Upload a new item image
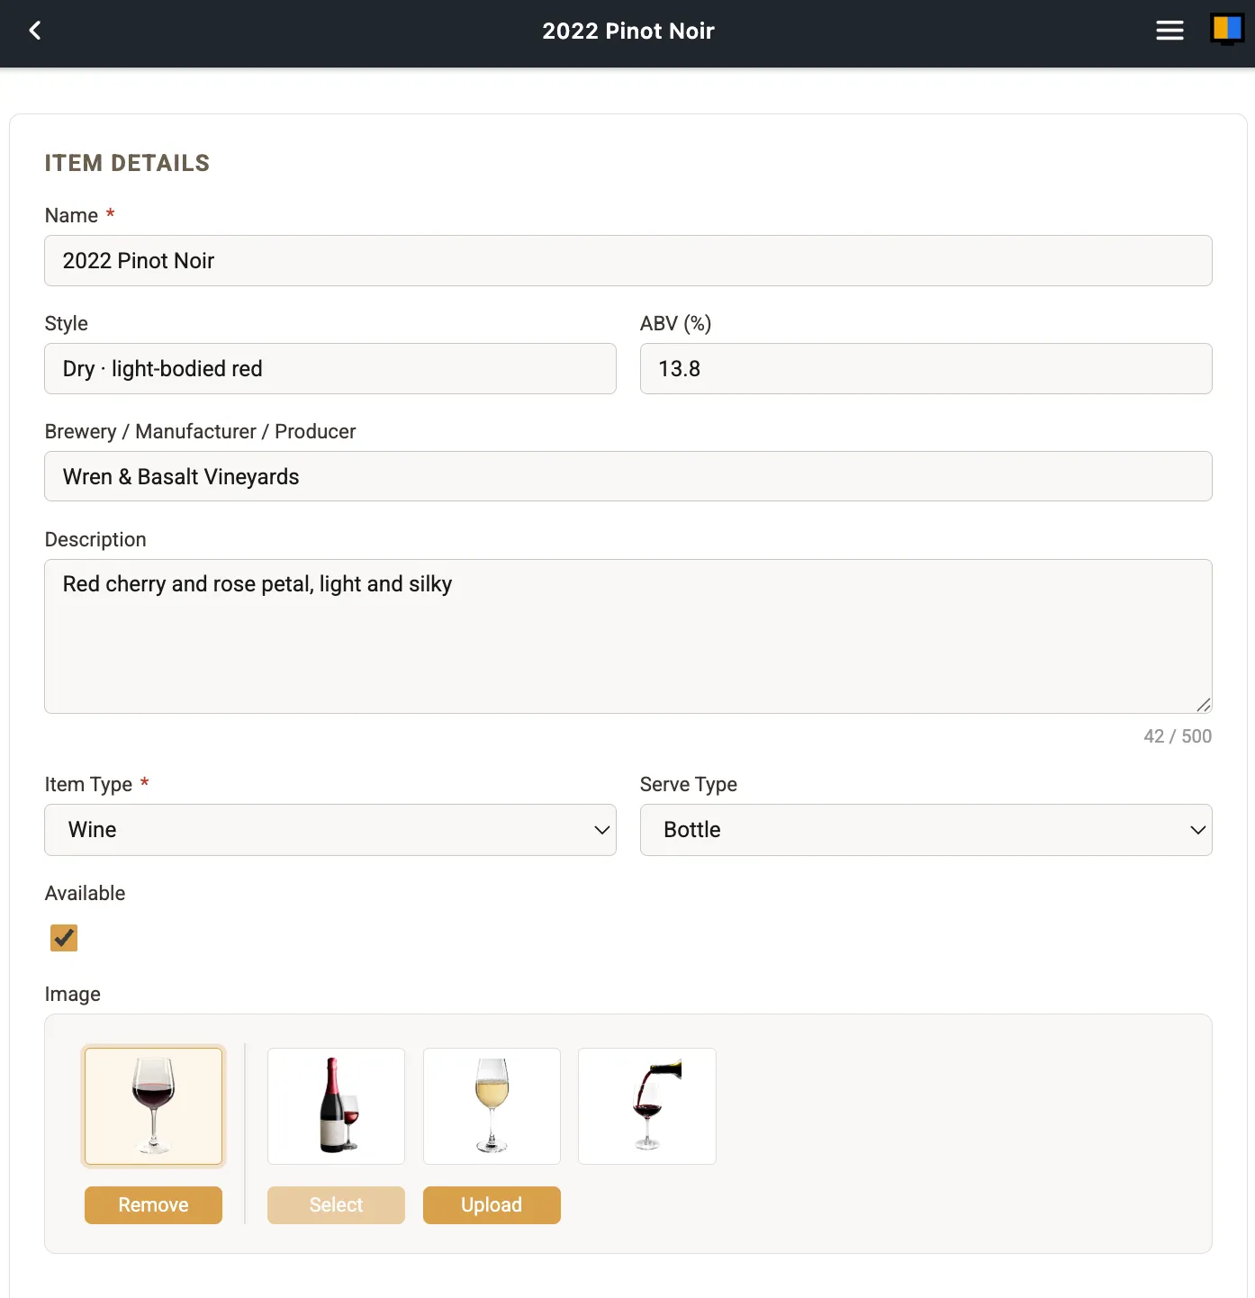Viewport: 1255px width, 1298px height. click(x=492, y=1205)
